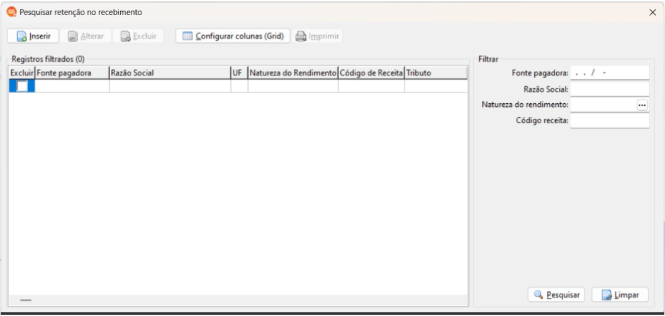This screenshot has height=316, width=665.
Task: Click the Imprimir printer icon
Action: pyautogui.click(x=301, y=37)
